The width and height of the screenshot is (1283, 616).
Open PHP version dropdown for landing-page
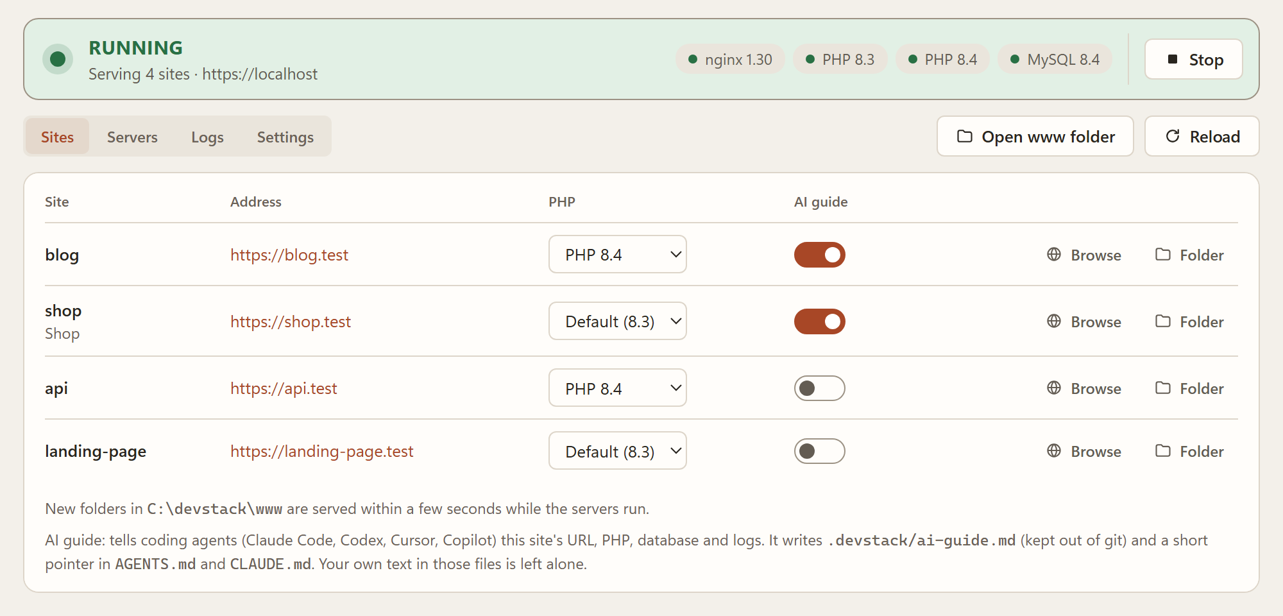tap(617, 450)
